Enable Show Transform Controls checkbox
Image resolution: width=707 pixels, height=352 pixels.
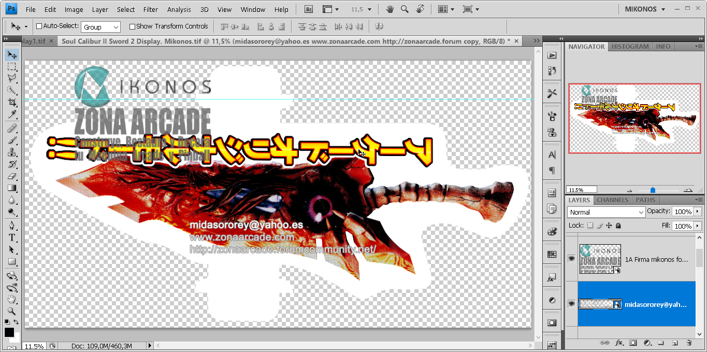coord(132,26)
